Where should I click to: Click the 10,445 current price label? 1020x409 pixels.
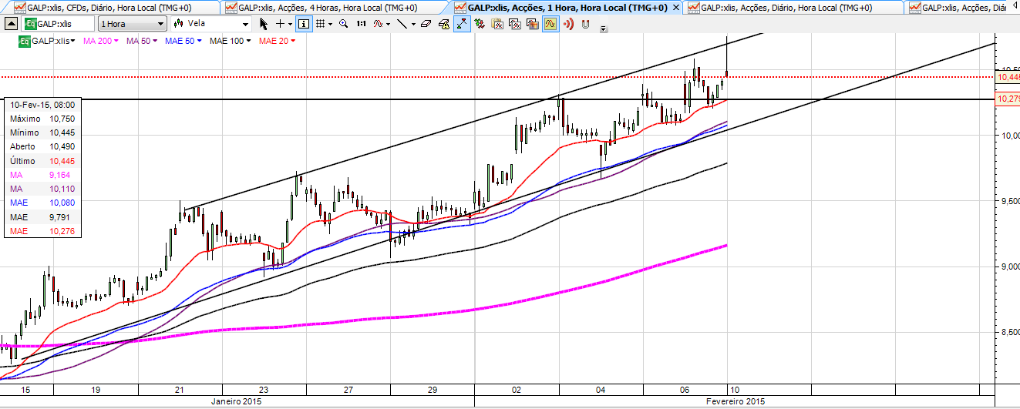point(1008,77)
